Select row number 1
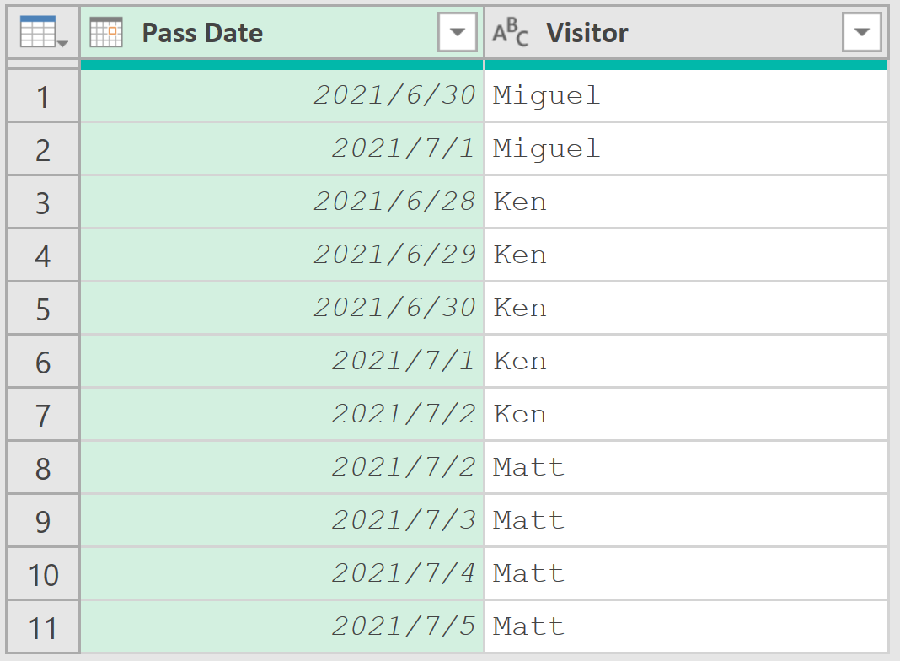This screenshot has width=900, height=661. click(43, 97)
